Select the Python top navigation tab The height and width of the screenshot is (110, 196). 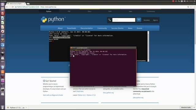(49, 11)
